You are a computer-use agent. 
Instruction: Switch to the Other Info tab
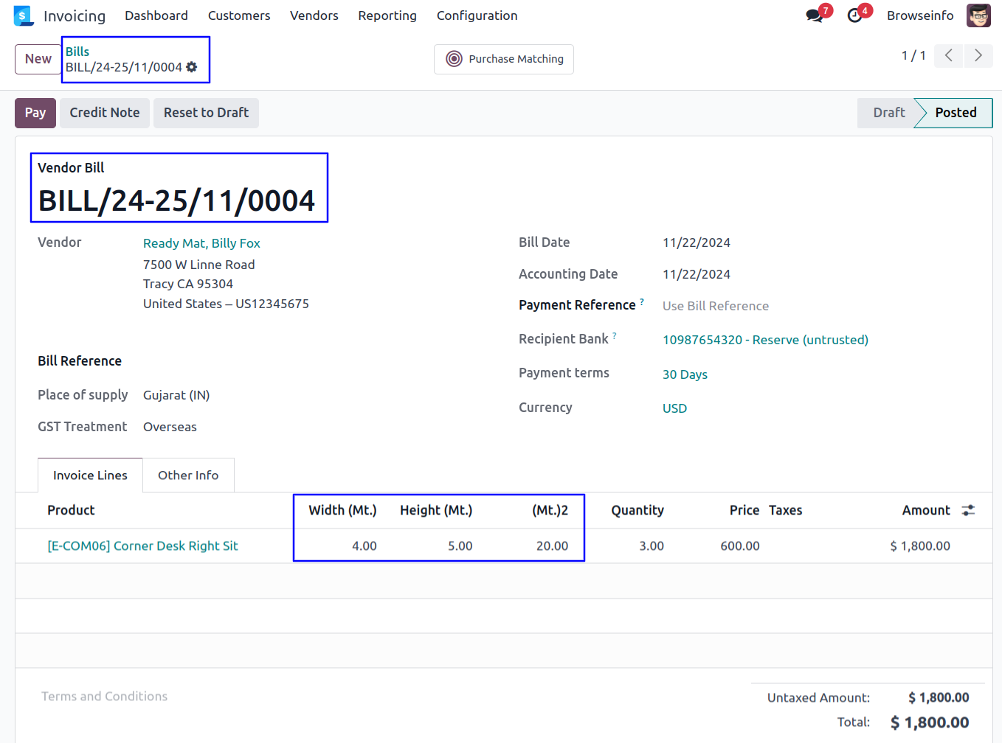pos(188,475)
